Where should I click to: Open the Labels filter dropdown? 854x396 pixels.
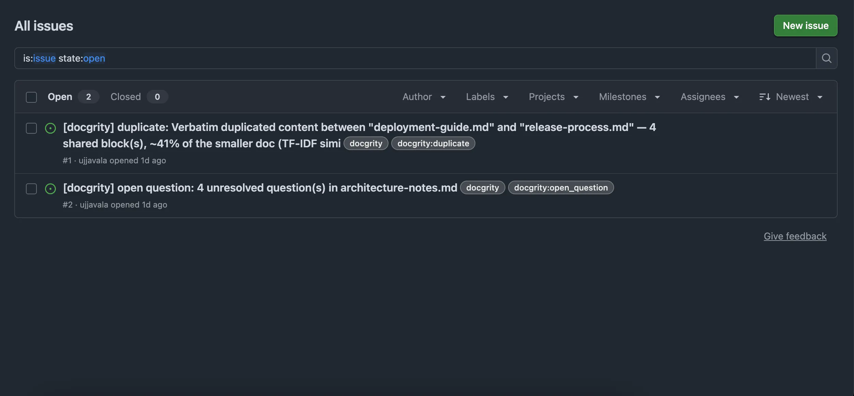click(487, 97)
